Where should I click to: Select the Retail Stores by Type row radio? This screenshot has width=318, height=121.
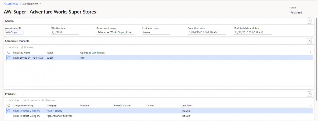click(9, 58)
